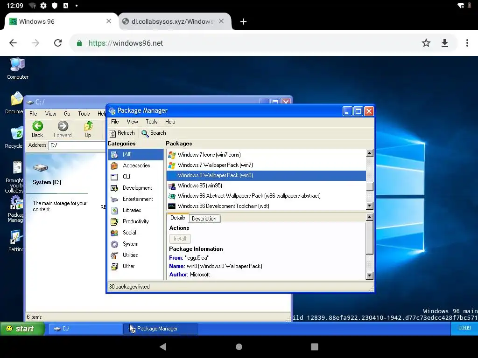Open Package Manager File menu
Viewport: 478px width, 358px height.
point(115,122)
